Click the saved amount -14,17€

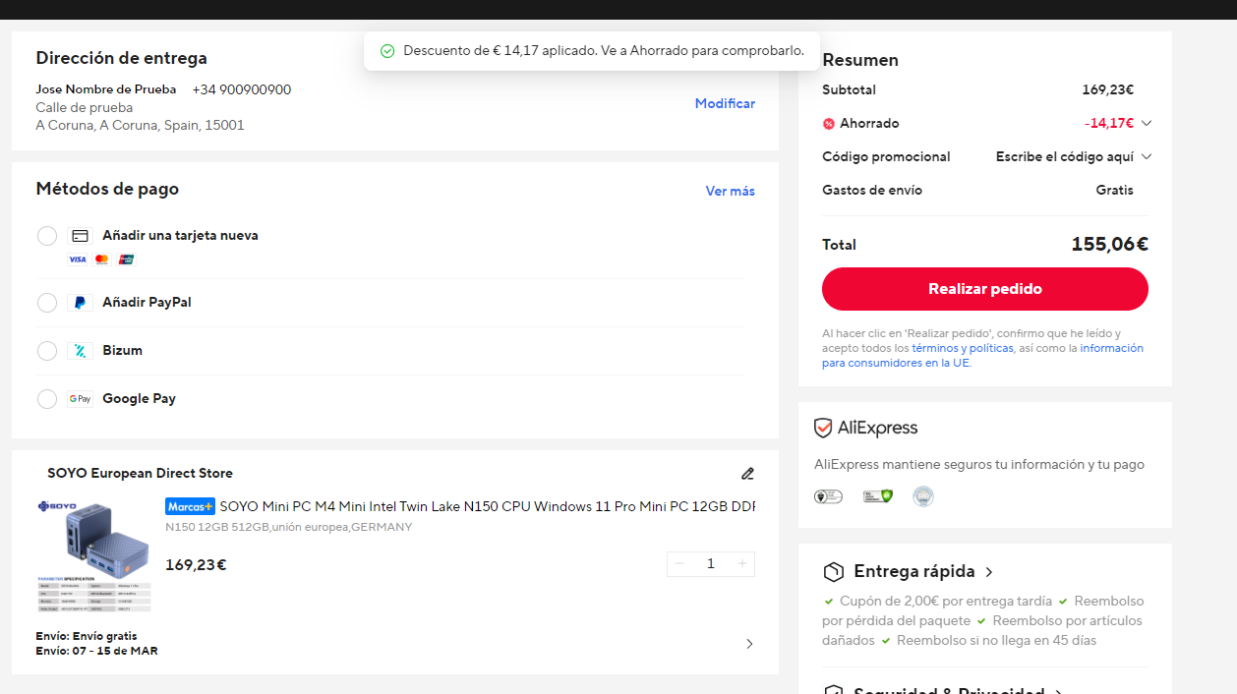pos(1109,124)
